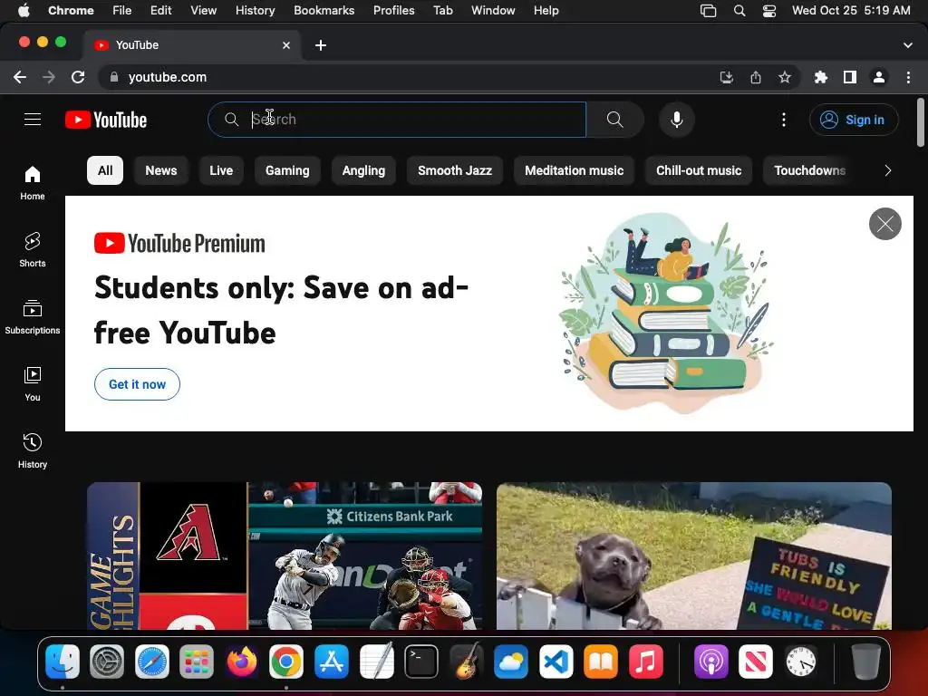Open Finder from the dock

(x=63, y=661)
